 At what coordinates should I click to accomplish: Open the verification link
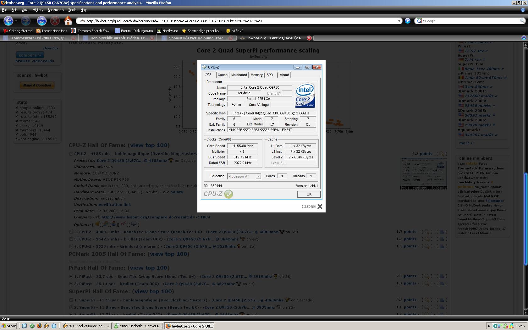(115, 204)
